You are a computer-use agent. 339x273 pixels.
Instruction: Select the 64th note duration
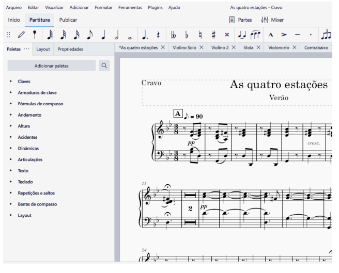[50, 35]
